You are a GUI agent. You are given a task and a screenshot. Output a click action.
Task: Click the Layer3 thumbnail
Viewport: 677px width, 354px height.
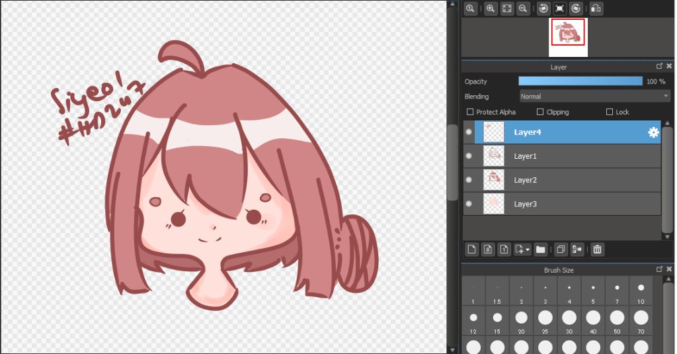(493, 204)
